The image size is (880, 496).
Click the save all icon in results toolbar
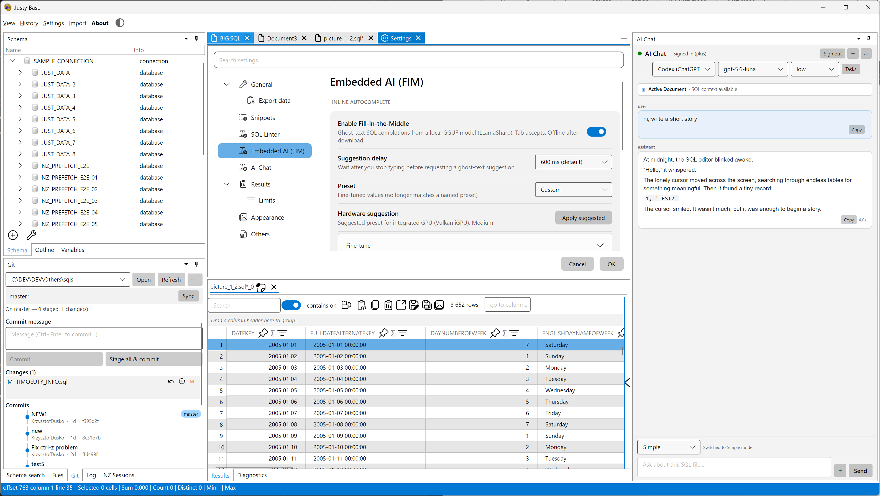point(427,305)
